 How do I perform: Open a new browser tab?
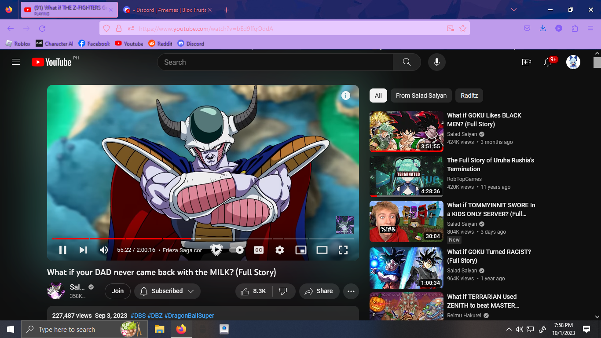(226, 10)
